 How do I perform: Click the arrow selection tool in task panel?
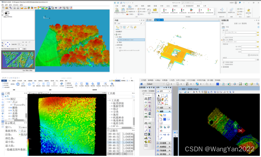pos(159,96)
